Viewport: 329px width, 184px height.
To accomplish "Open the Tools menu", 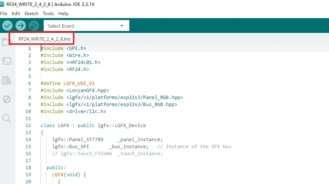I will (48, 14).
